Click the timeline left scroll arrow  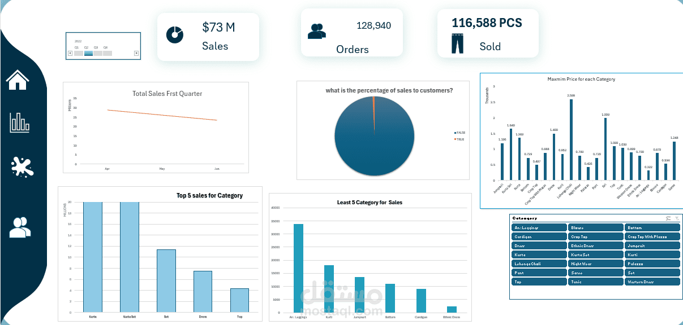70,53
